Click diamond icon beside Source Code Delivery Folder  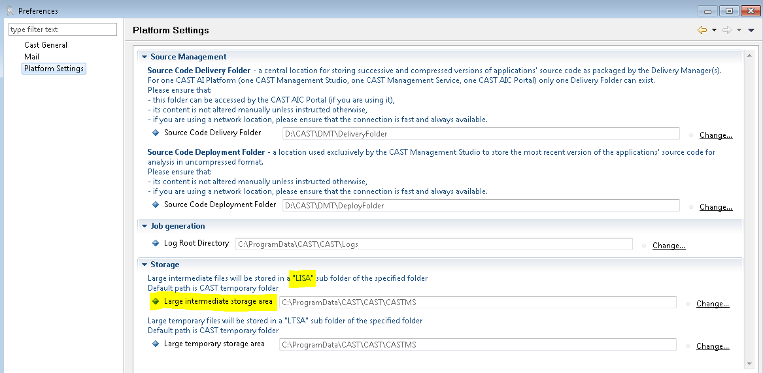tap(156, 133)
